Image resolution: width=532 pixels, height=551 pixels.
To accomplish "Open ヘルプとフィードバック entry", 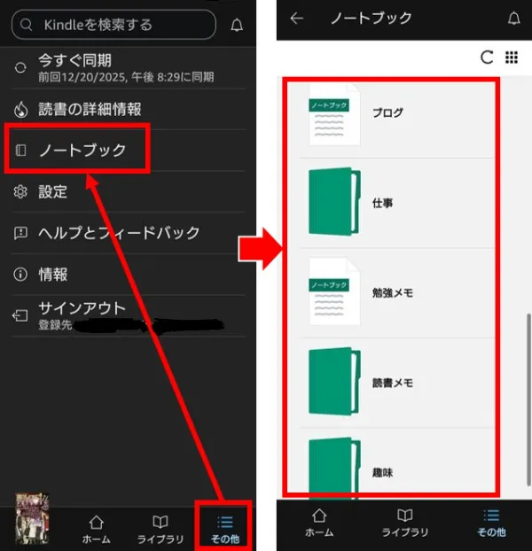I will click(x=118, y=233).
